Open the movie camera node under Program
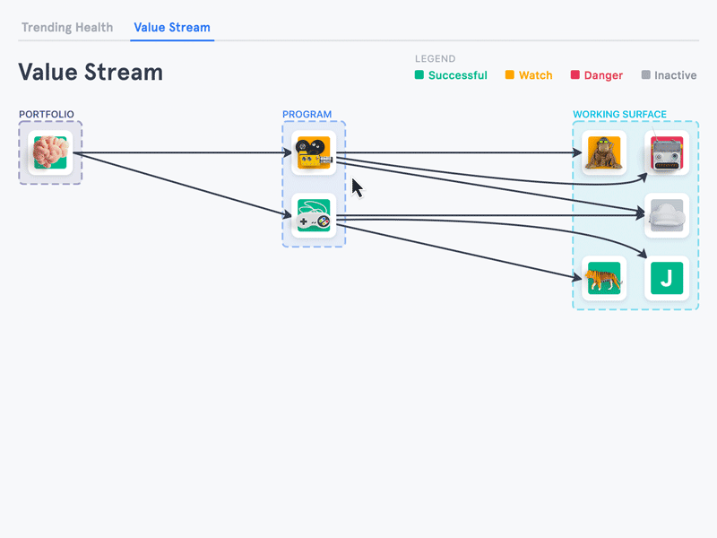717x538 pixels. point(313,152)
